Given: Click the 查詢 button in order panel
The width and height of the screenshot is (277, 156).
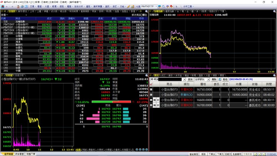Looking at the screenshot, I should click(x=190, y=79).
